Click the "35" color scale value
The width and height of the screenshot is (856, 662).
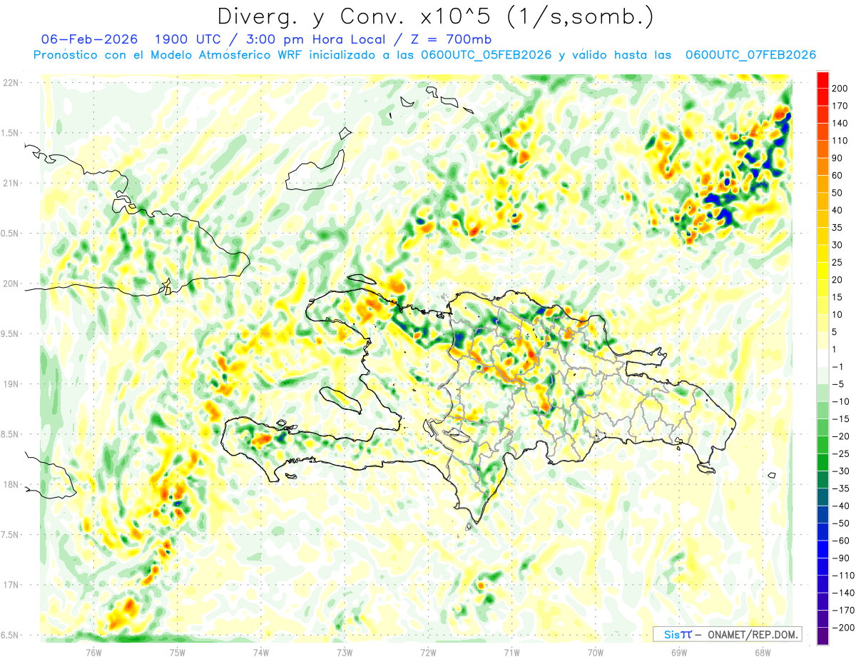pos(839,227)
